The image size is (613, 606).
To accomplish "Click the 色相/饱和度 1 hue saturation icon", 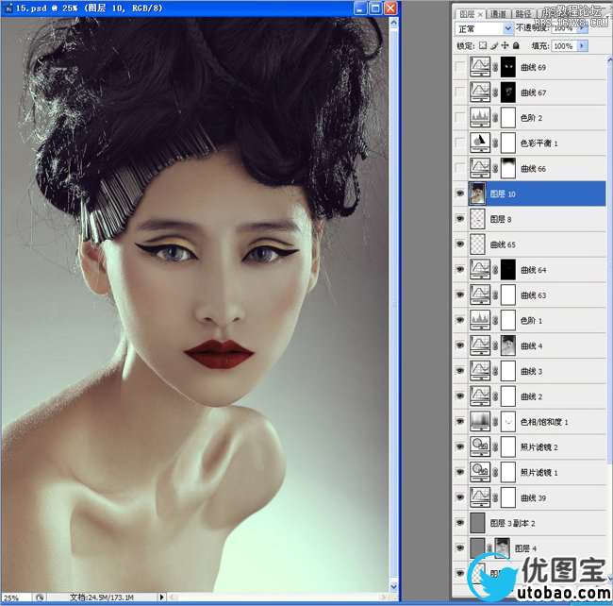I will (480, 422).
